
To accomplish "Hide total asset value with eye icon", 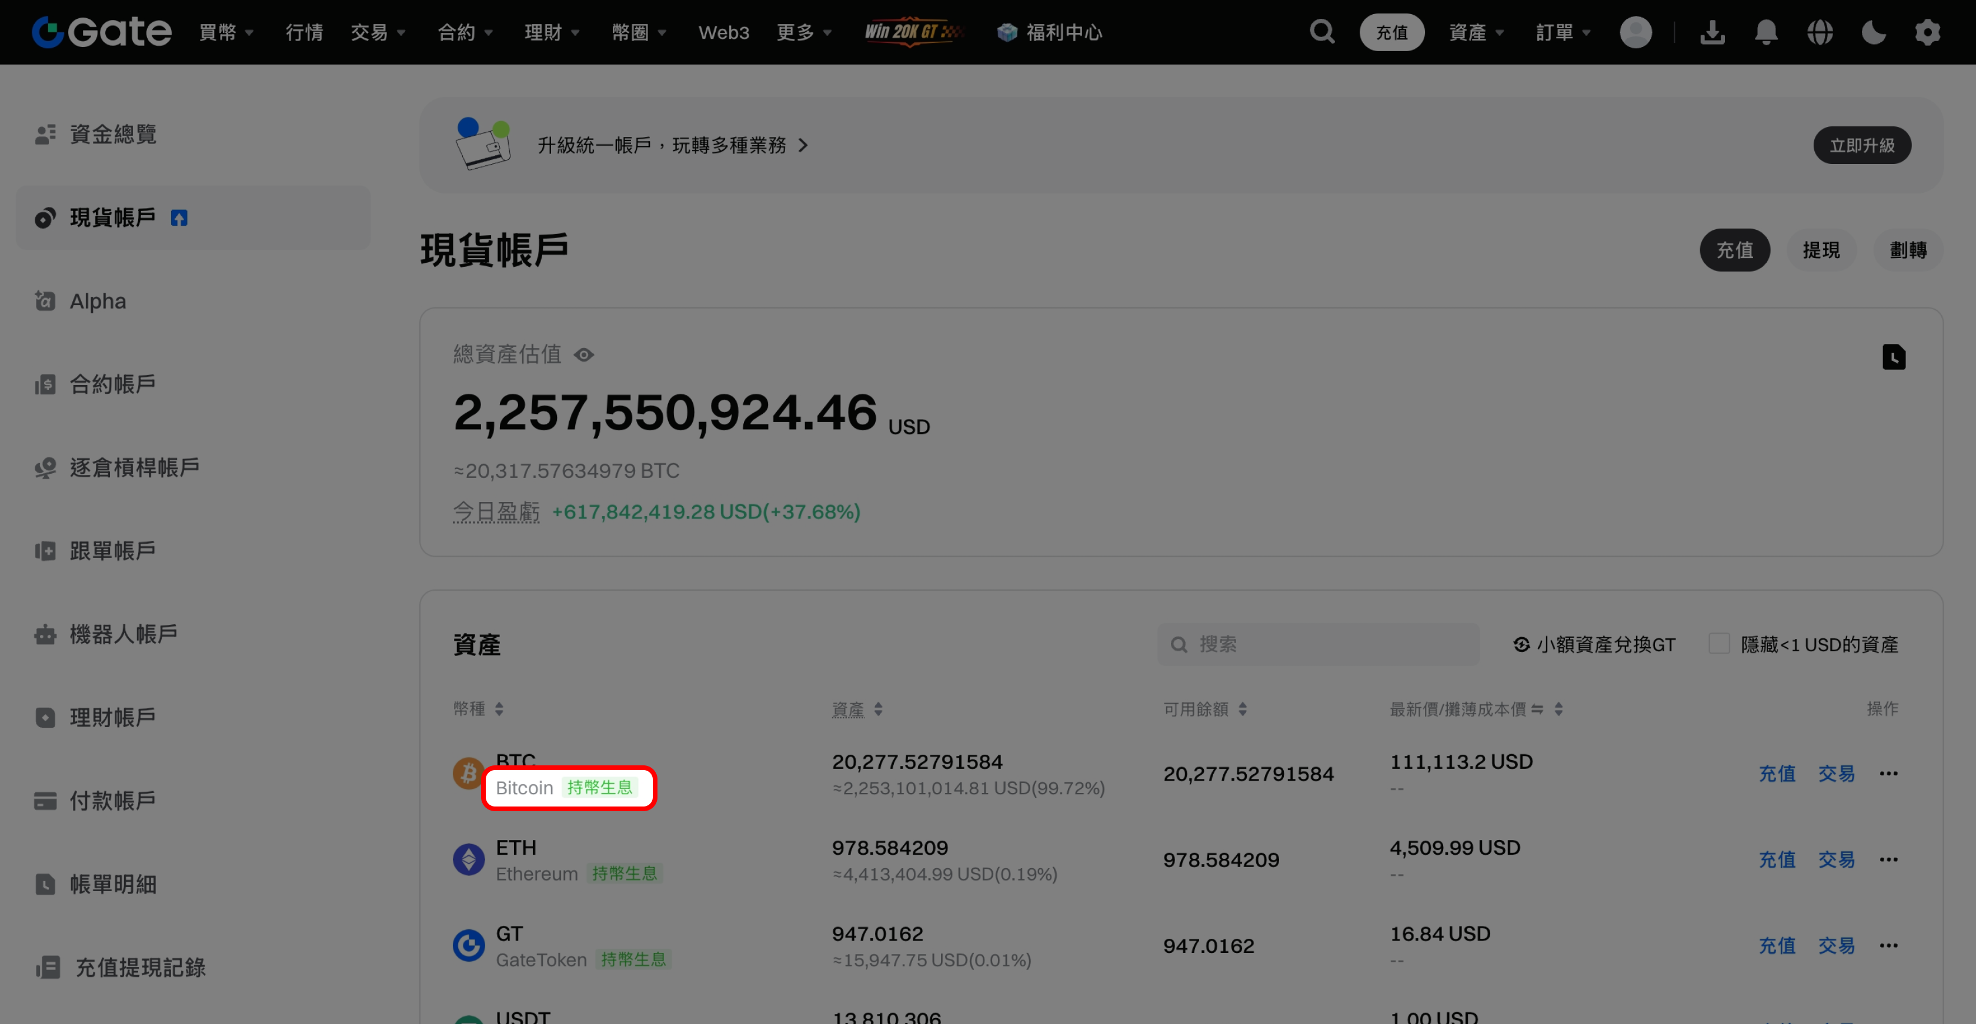I will click(x=584, y=355).
